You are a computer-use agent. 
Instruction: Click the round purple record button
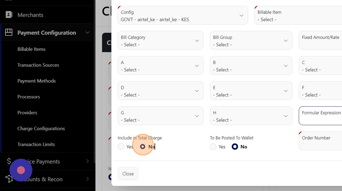(x=21, y=170)
